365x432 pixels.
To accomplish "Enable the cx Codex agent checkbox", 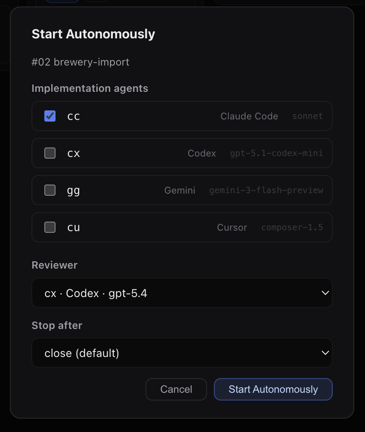I will 50,153.
